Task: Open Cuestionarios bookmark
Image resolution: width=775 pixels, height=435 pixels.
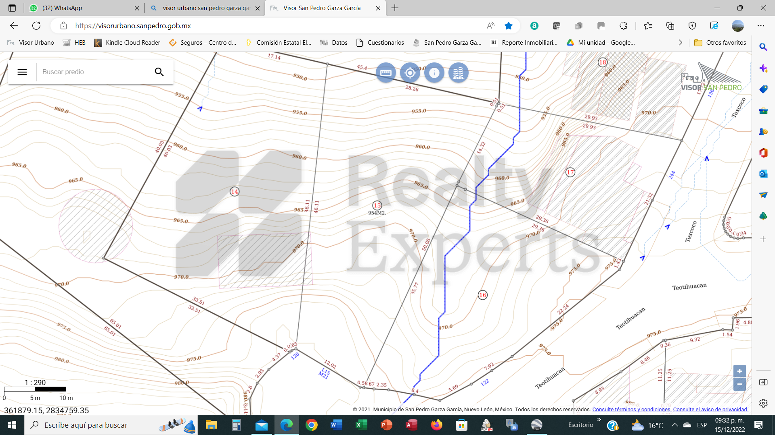Action: coord(380,43)
